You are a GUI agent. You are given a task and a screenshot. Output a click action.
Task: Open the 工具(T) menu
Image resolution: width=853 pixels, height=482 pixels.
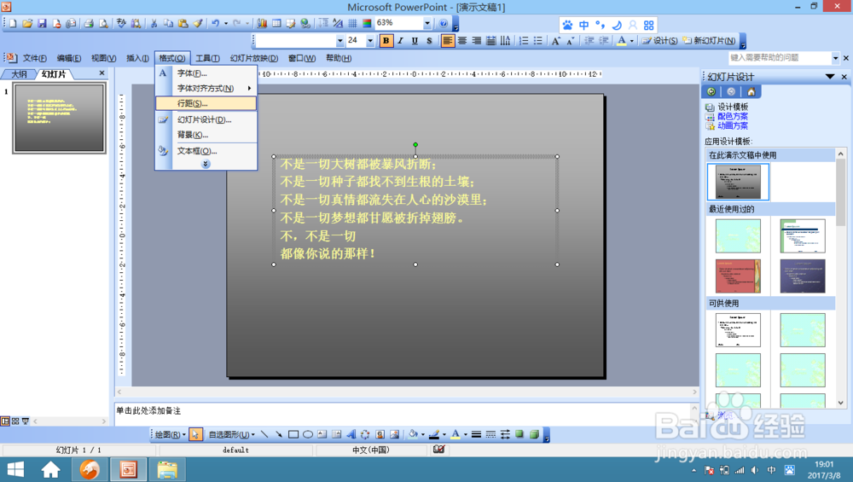tap(208, 58)
